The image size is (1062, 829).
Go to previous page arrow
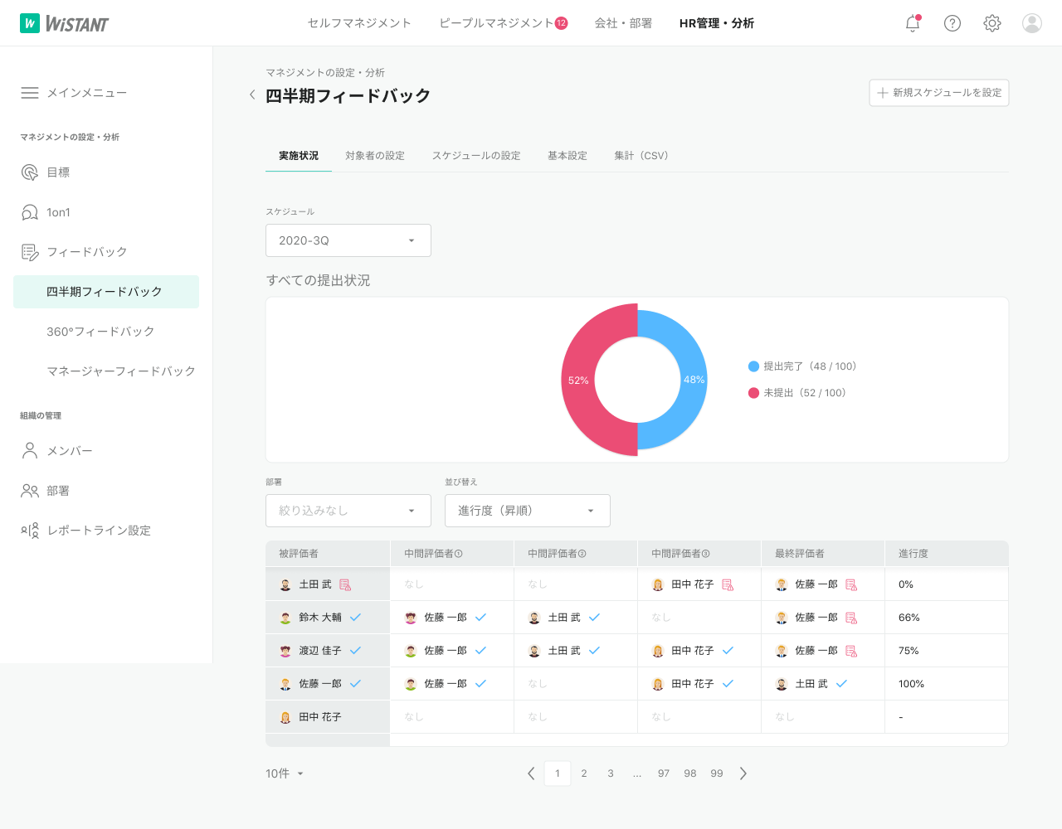click(531, 773)
